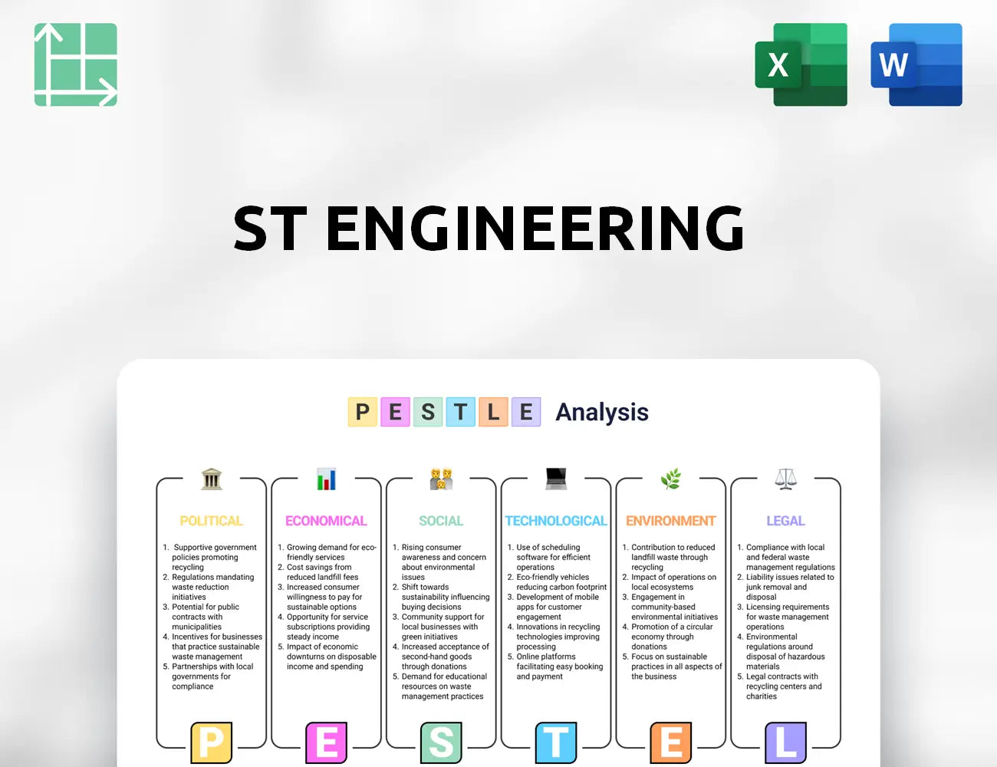The height and width of the screenshot is (767, 997).
Task: Click the large pink E badge under Economical
Action: [x=326, y=742]
